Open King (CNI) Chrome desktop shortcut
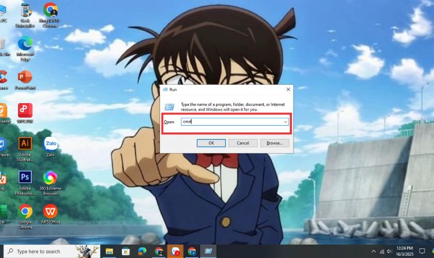Image resolution: width=434 pixels, height=258 pixels. click(51, 15)
